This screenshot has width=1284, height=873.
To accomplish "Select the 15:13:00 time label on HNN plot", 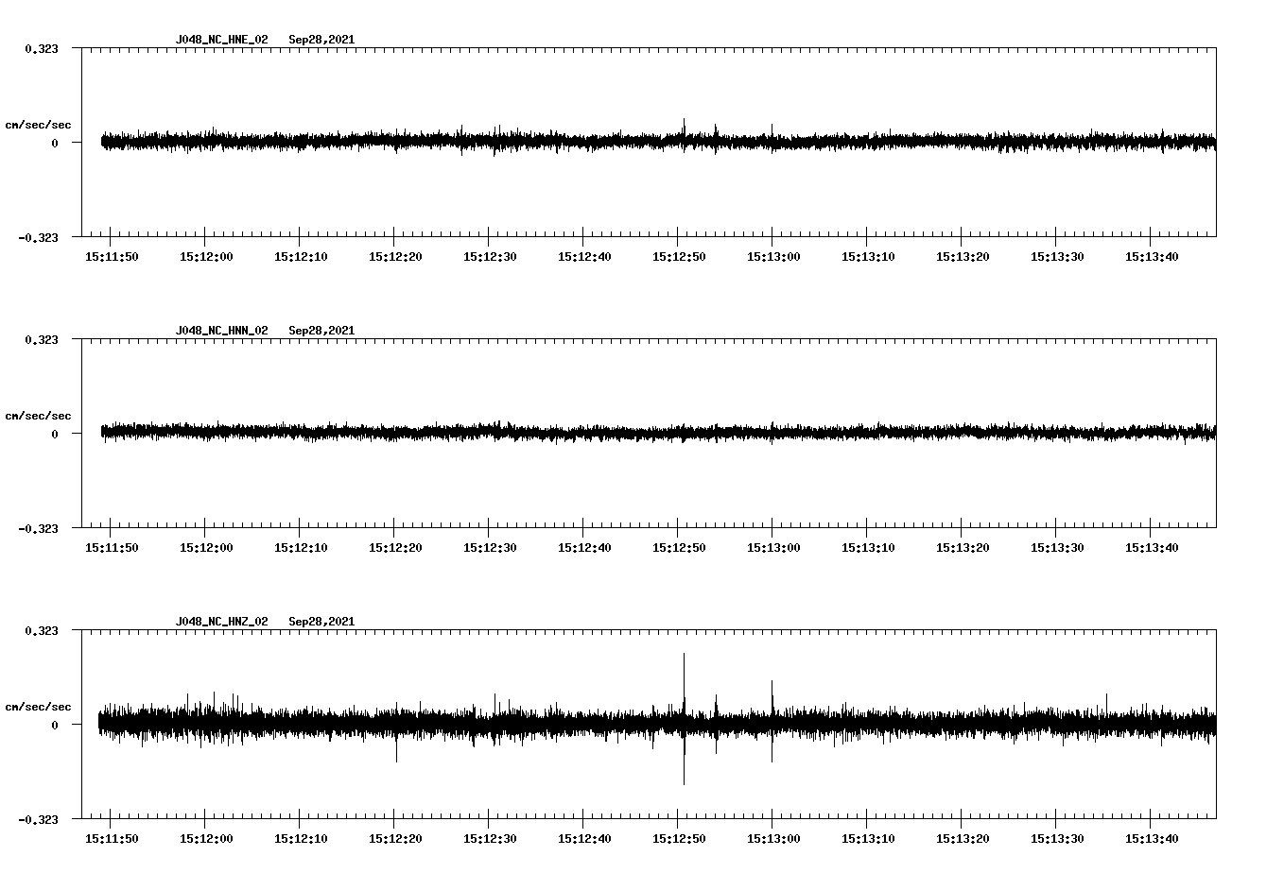I will [x=773, y=548].
